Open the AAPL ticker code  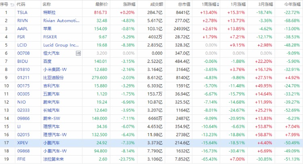[x=22, y=29]
